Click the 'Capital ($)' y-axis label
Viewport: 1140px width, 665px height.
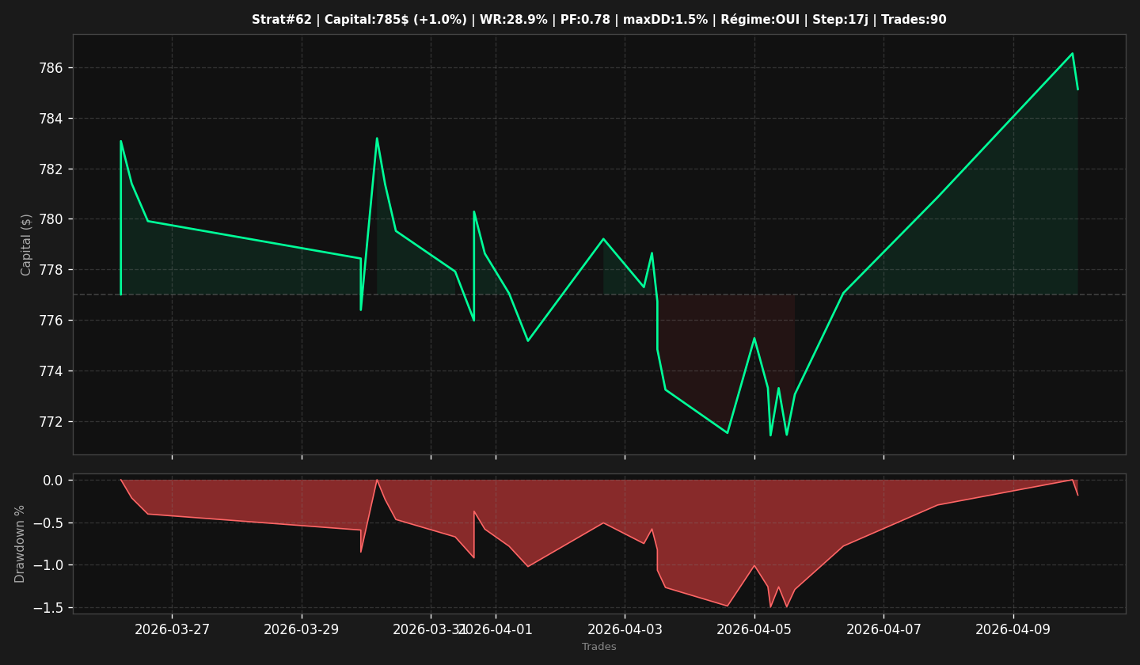point(27,245)
